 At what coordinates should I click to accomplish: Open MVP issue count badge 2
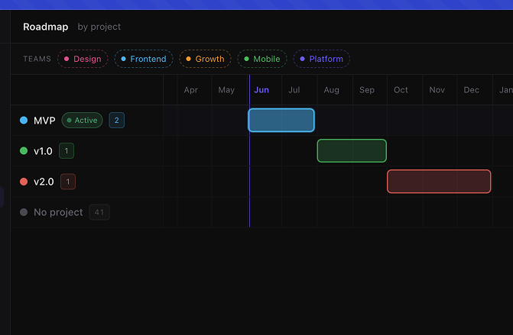116,120
